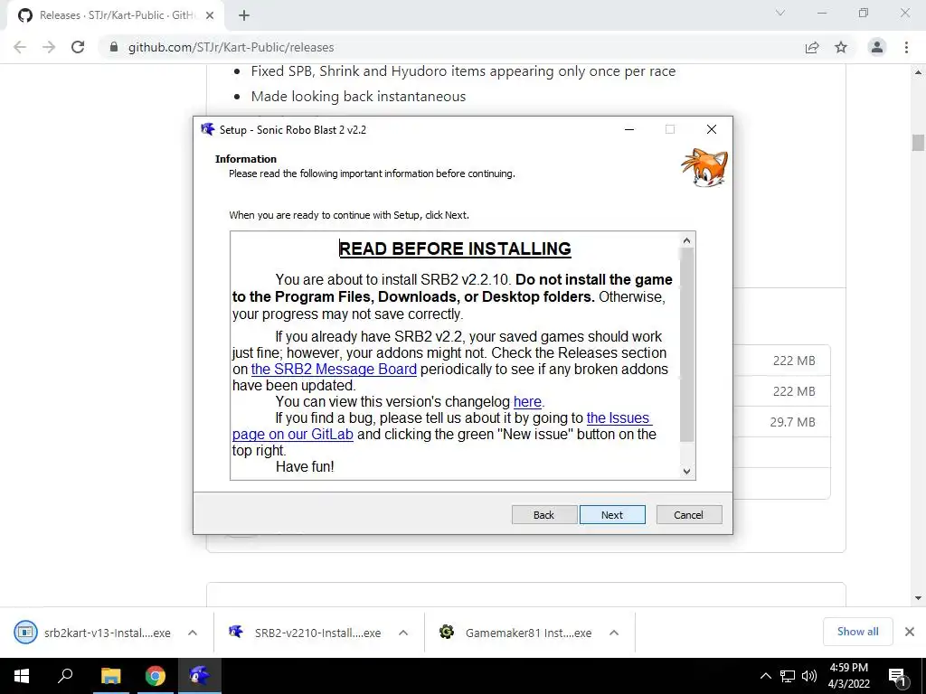Open Windows notification center
926x694 pixels.
tap(898, 676)
